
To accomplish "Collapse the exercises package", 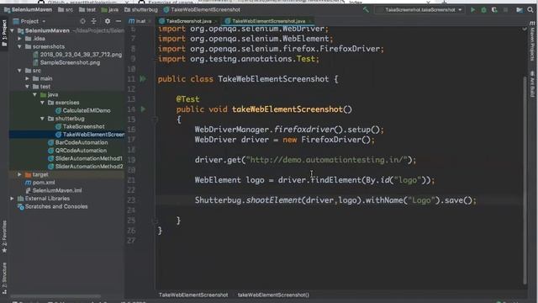I will tap(43, 103).
